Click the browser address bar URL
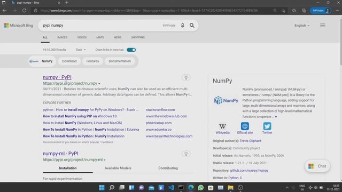The width and height of the screenshot is (342, 192). pyautogui.click(x=149, y=11)
